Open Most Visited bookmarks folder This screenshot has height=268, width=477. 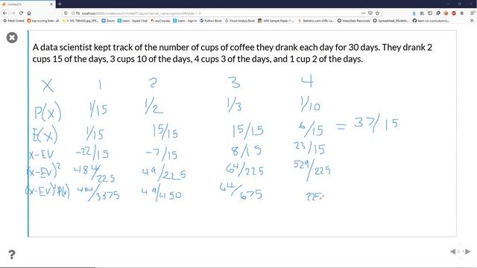tap(13, 21)
